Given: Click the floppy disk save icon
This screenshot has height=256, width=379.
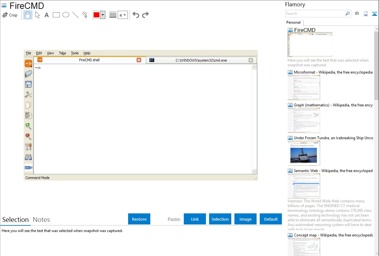Looking at the screenshot, I should (28, 84).
